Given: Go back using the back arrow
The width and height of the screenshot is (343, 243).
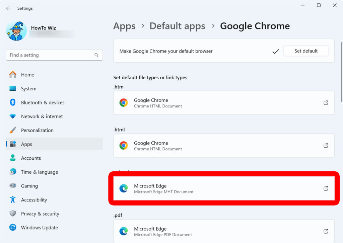Looking at the screenshot, I should 8,8.
